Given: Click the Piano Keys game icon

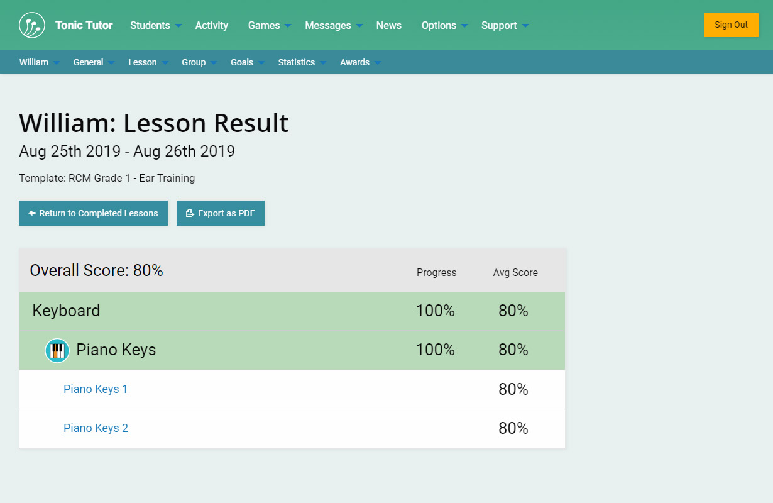Looking at the screenshot, I should 57,350.
